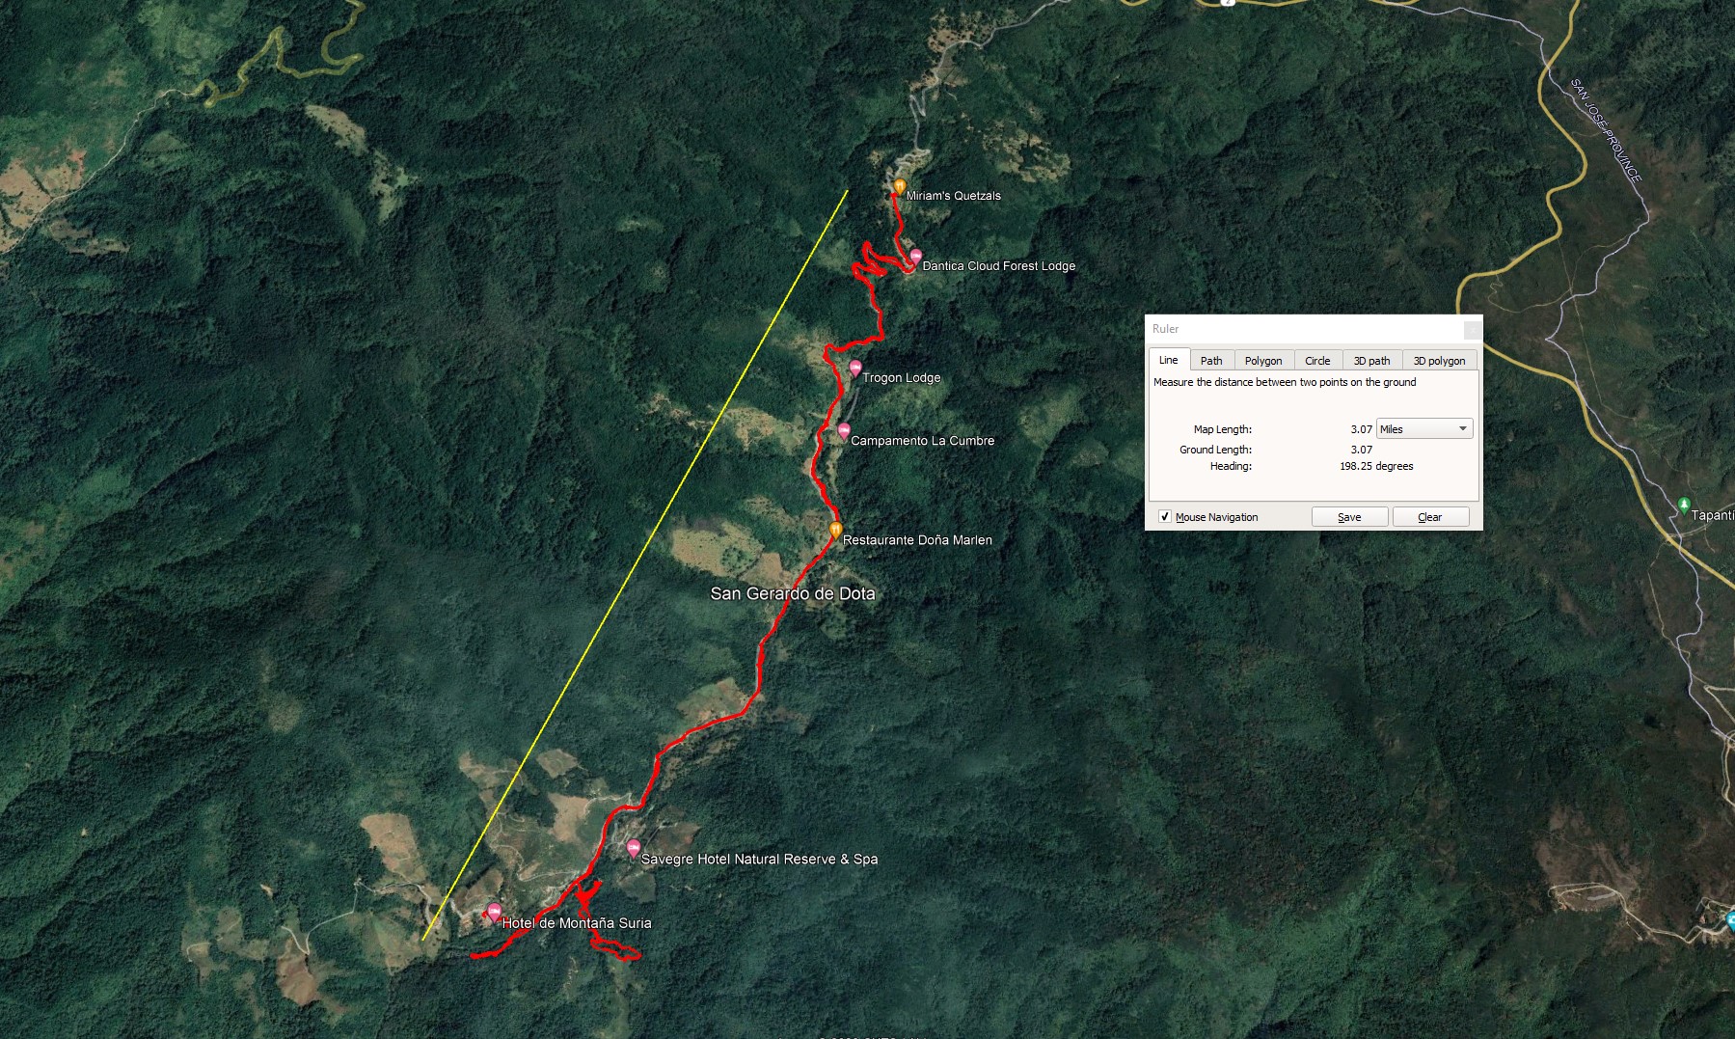Select the Hotel de Montaña Suria marker
This screenshot has height=1039, width=1735.
tap(495, 912)
